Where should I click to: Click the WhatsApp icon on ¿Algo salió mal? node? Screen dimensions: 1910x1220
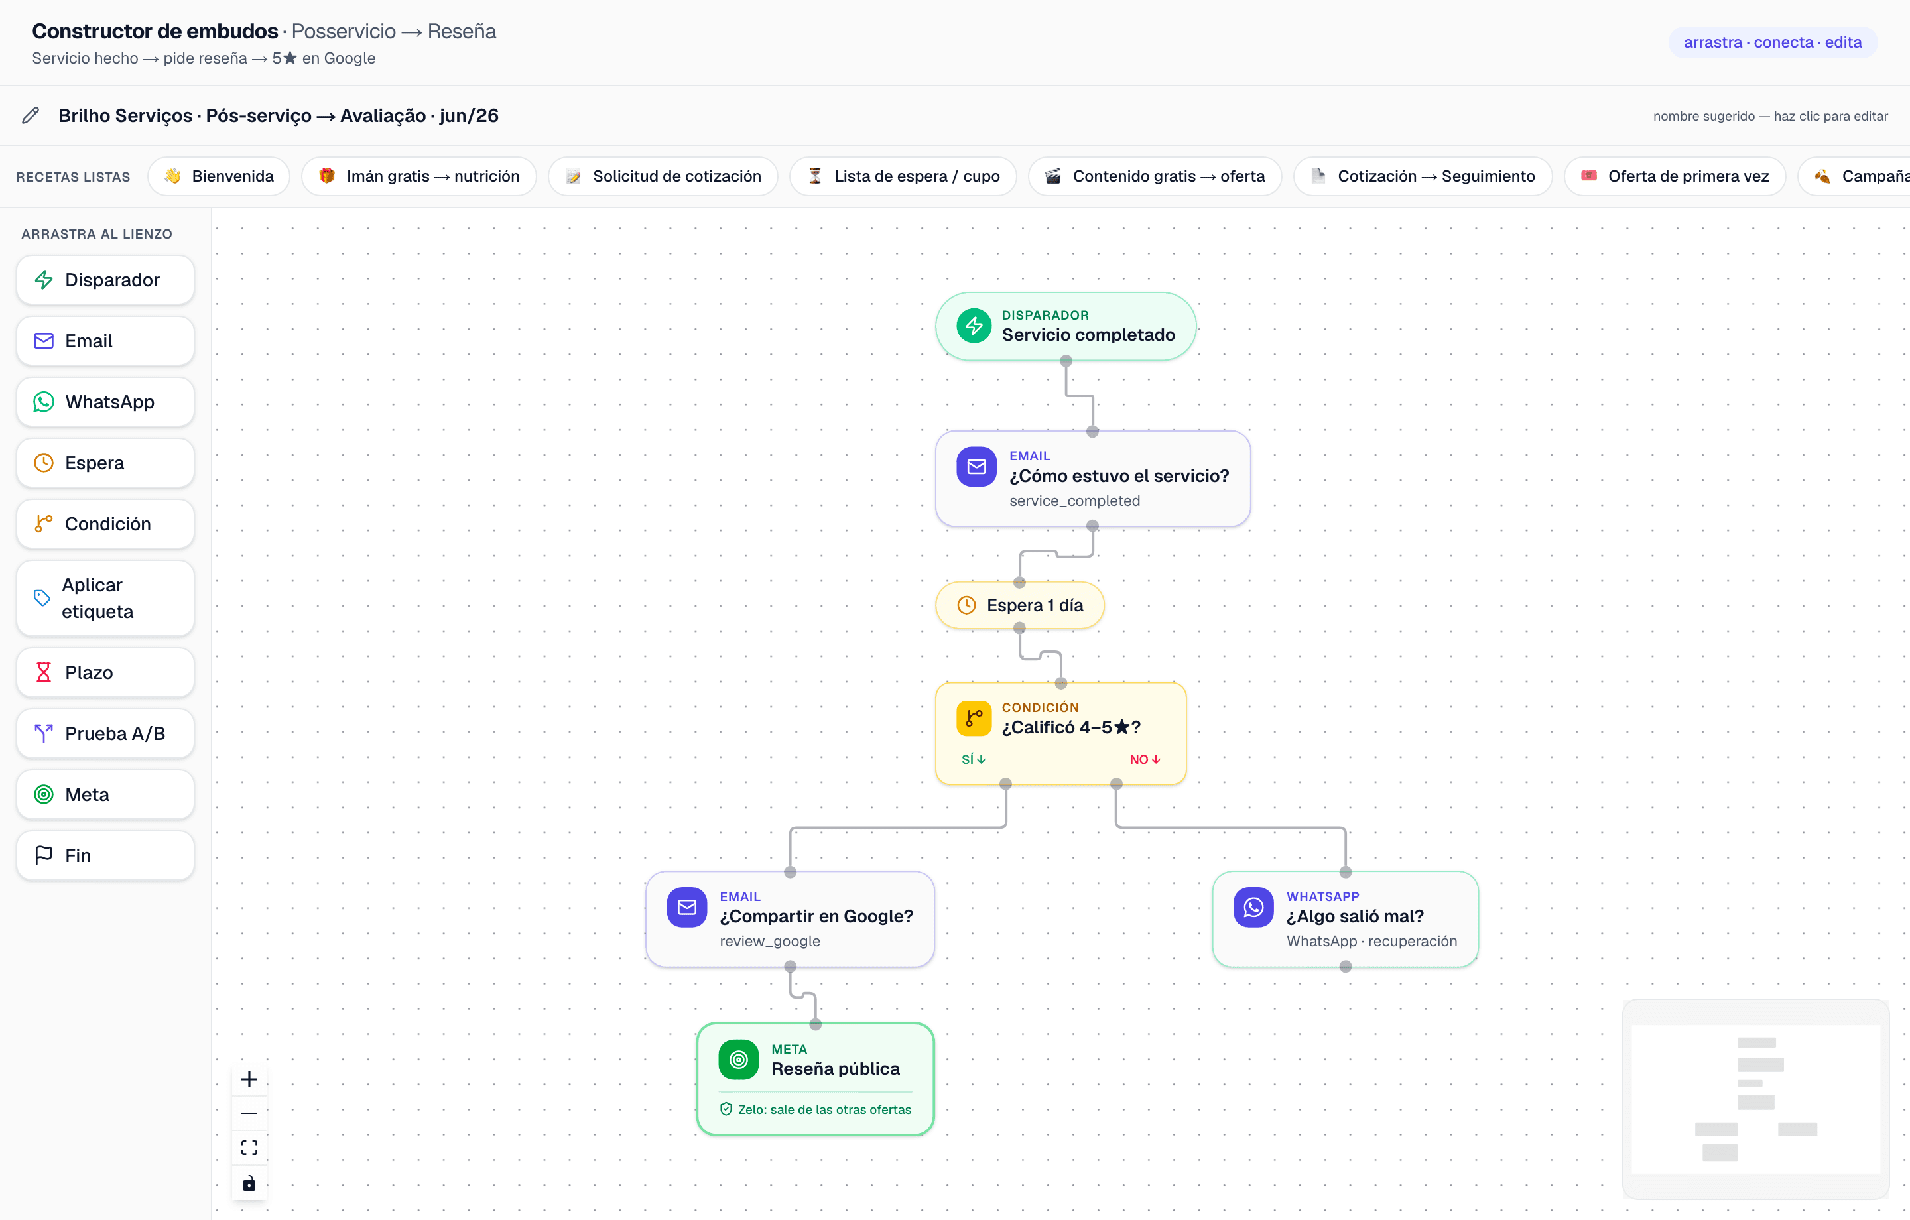click(x=1253, y=906)
